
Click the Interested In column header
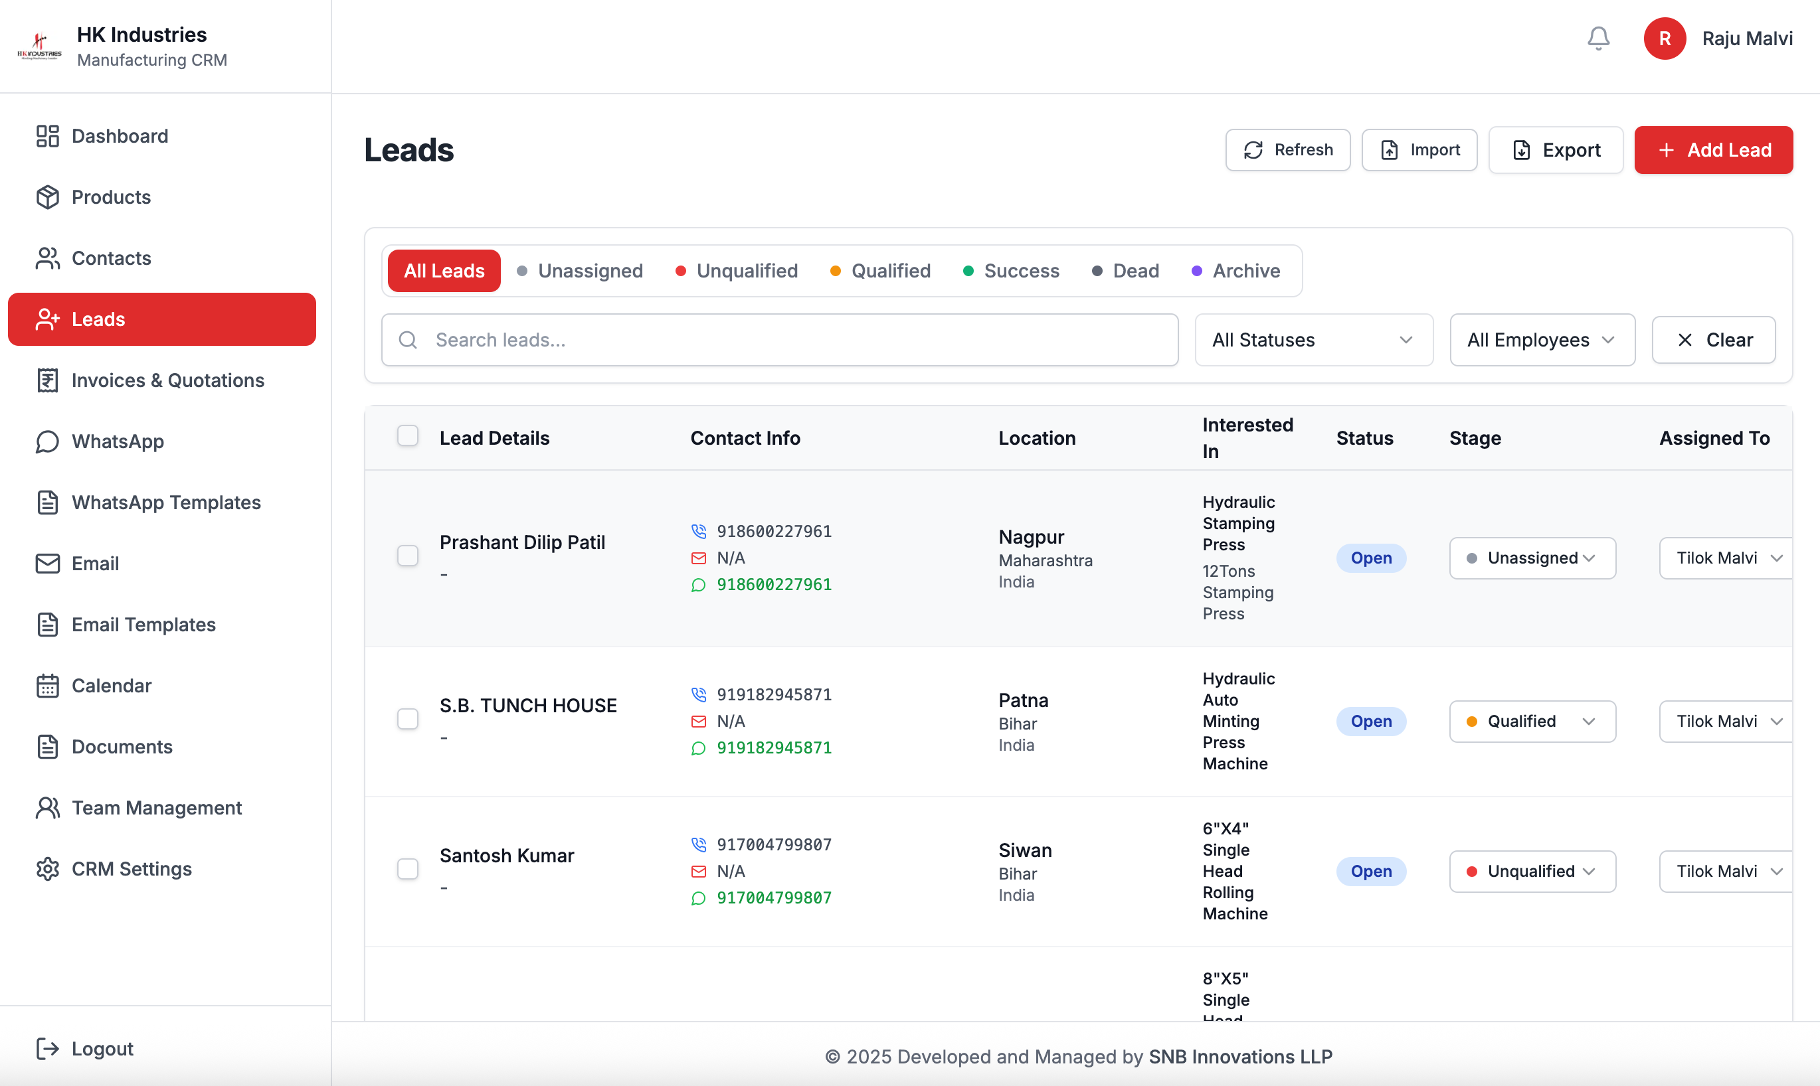(1247, 437)
